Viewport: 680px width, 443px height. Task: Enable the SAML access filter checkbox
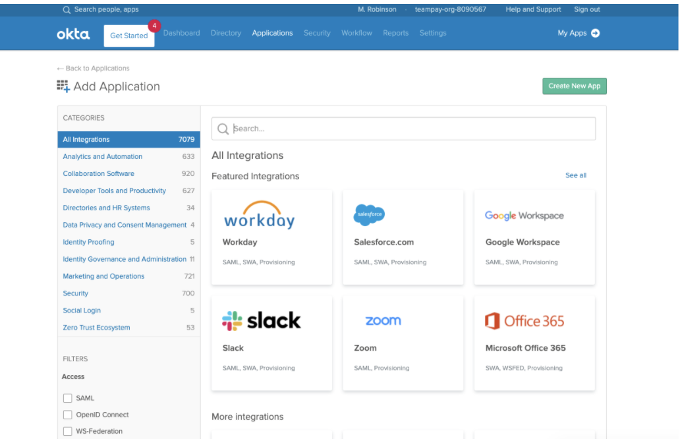click(x=68, y=398)
